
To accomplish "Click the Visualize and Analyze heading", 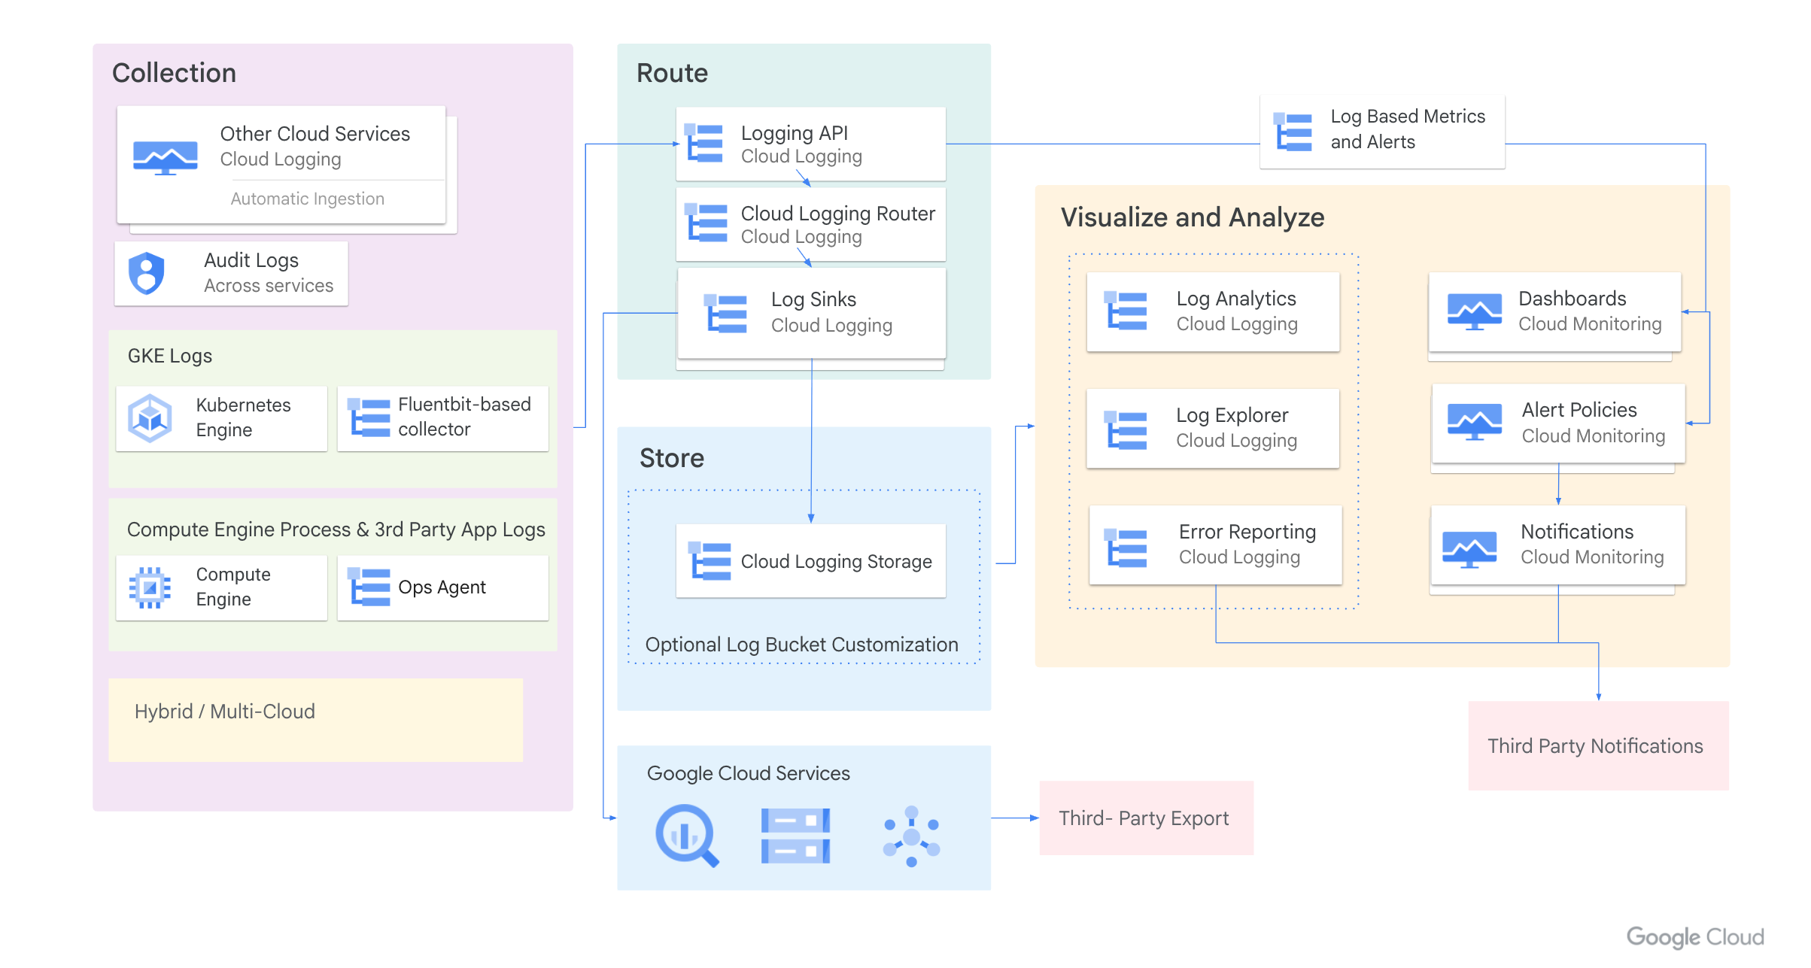I will click(1193, 217).
